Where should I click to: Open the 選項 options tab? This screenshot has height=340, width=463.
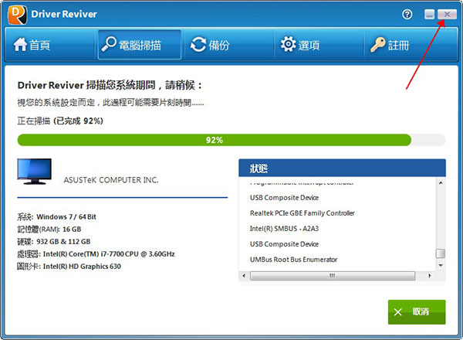tap(319, 45)
